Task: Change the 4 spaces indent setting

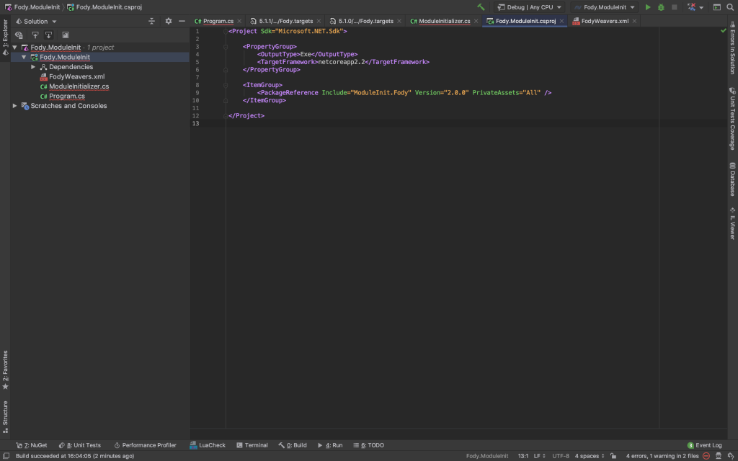Action: click(x=590, y=456)
